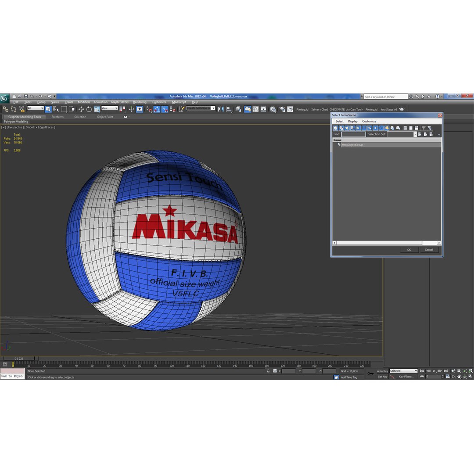474x474 pixels.
Task: Toggle Selection Lock in status bar
Action: coord(268,371)
